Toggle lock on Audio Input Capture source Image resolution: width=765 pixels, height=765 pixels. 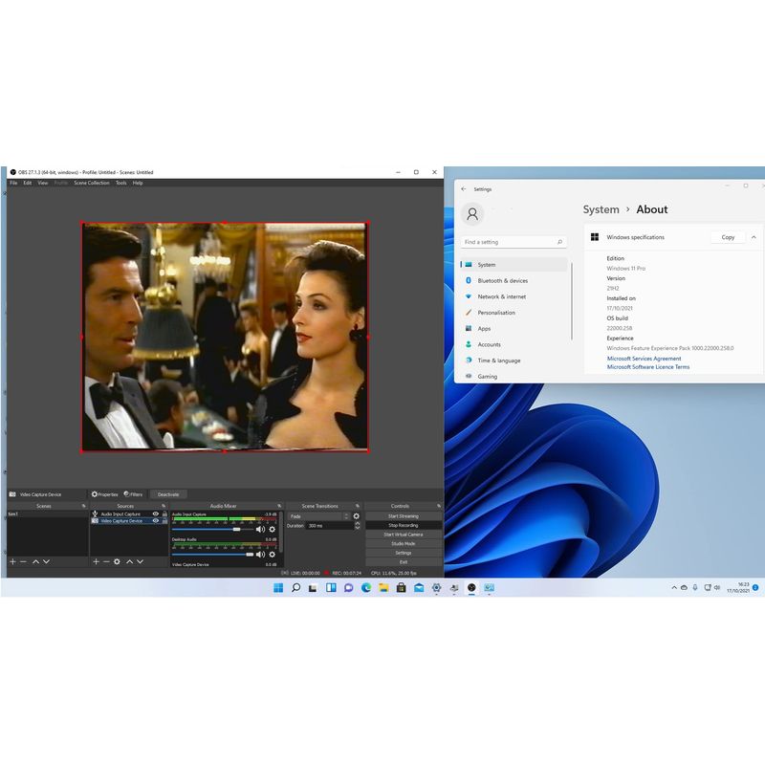click(x=164, y=514)
